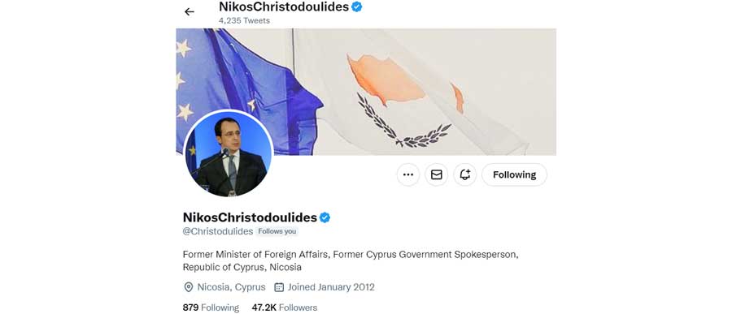732x314 pixels.
Task: Open the round profile picture
Action: coord(229,153)
